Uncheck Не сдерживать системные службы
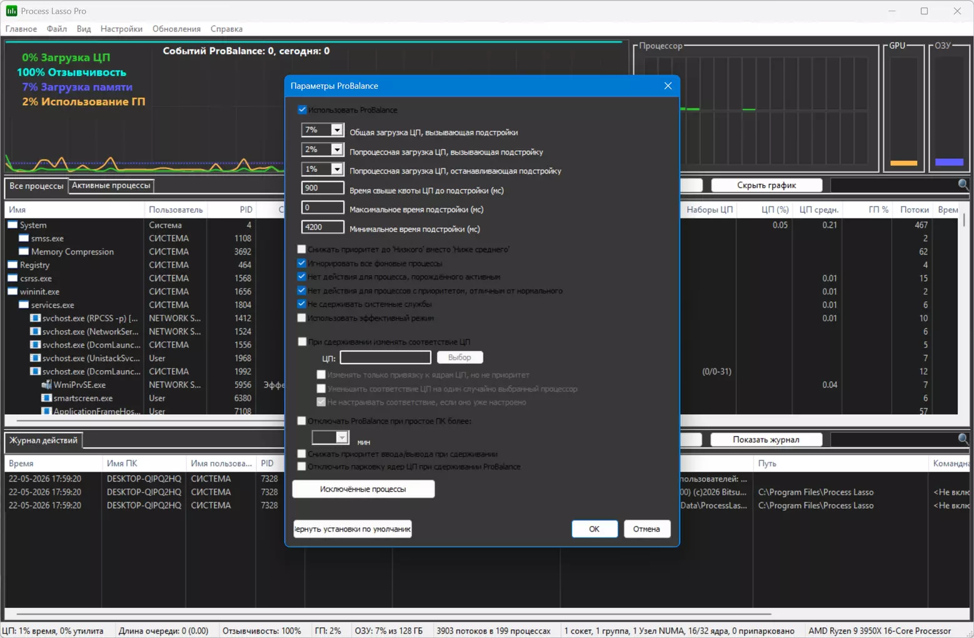Viewport: 974px width, 638px height. 302,304
